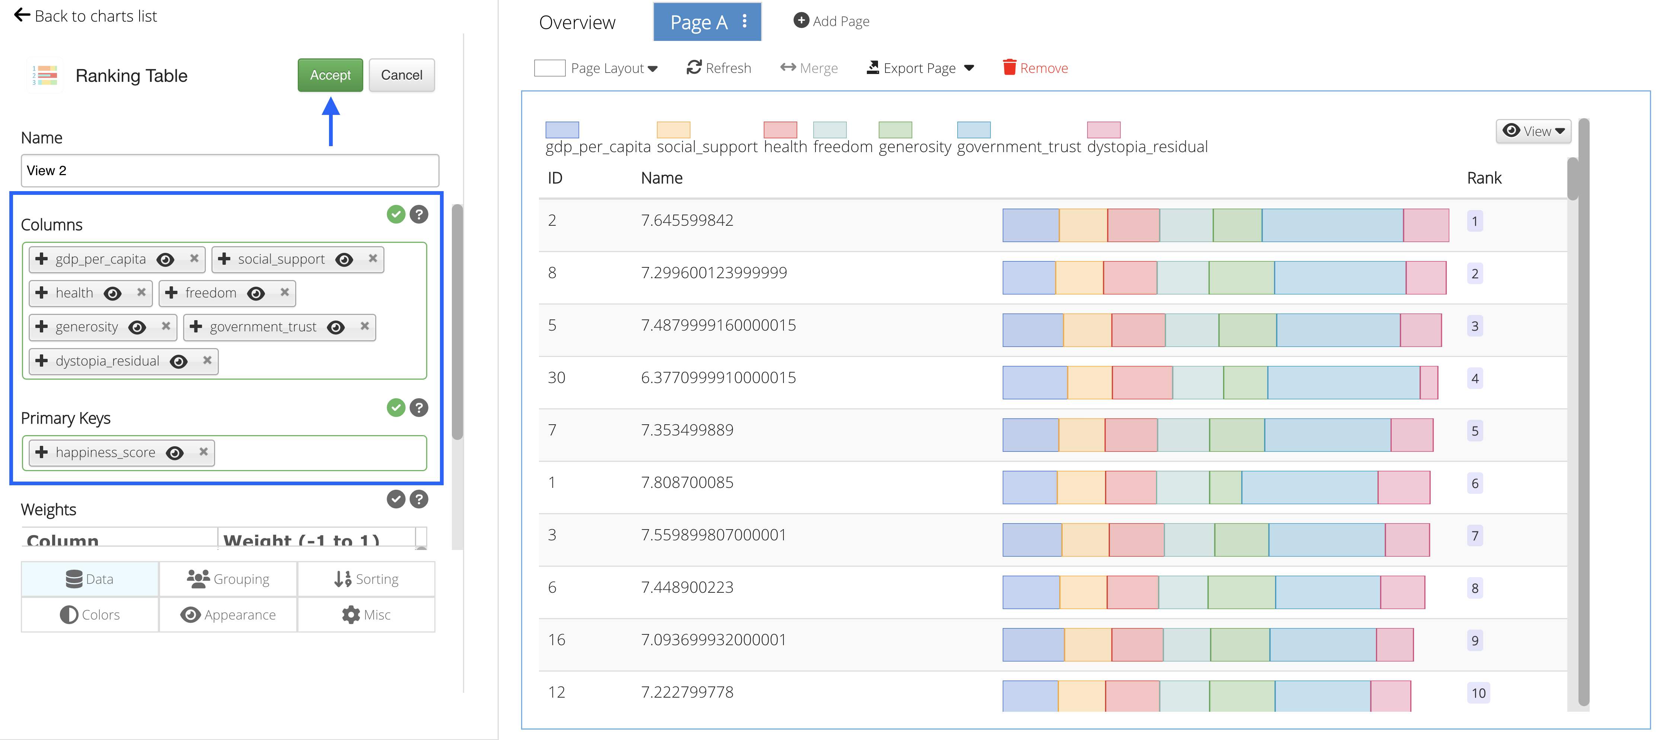Open the View dropdown in chart
The image size is (1660, 740).
(x=1533, y=131)
